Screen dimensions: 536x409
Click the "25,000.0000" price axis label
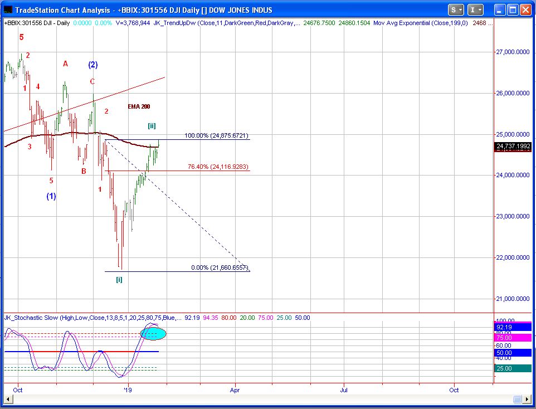pos(513,134)
